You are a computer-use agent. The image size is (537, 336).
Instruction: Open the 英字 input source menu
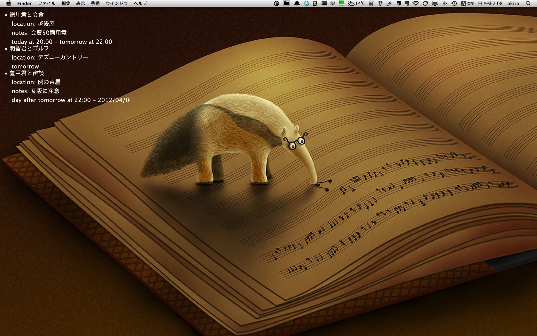(x=468, y=3)
